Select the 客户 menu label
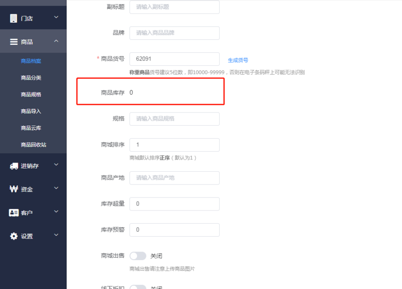This screenshot has width=402, height=289. pyautogui.click(x=27, y=213)
